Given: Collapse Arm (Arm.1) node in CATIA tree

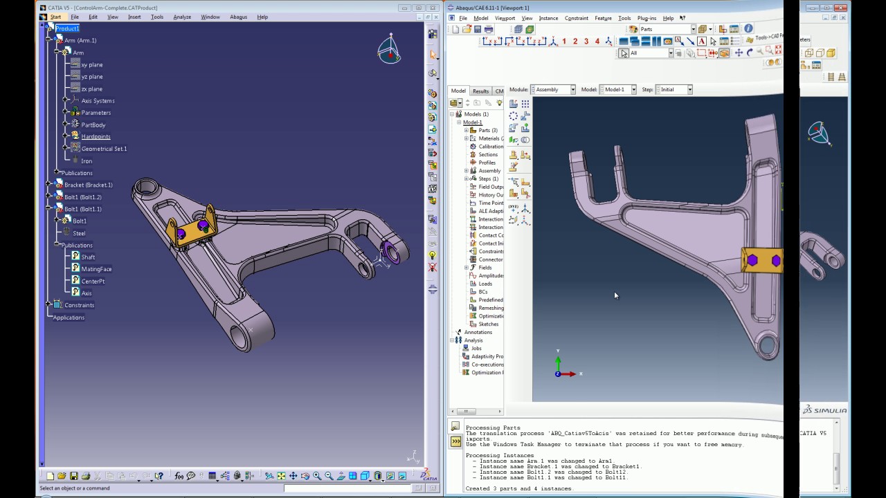Looking at the screenshot, I should (48, 40).
